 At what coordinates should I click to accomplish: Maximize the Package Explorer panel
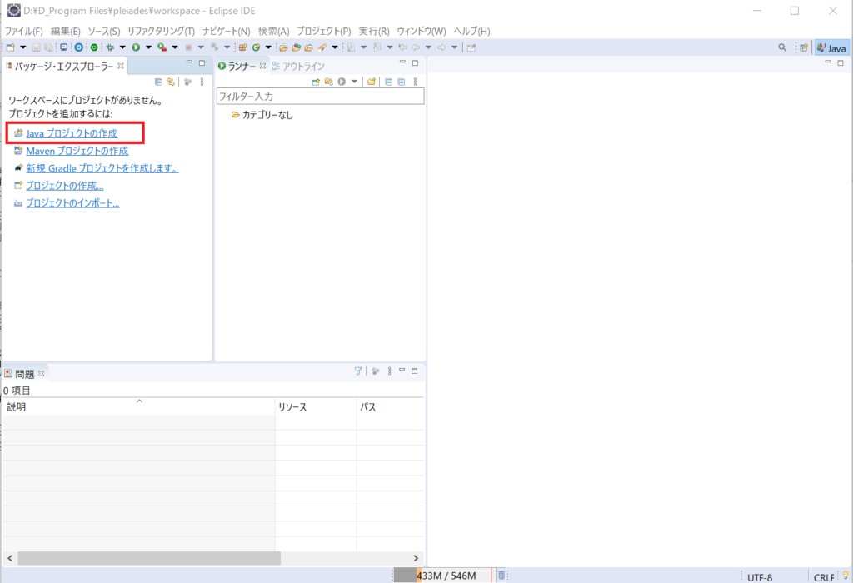coord(202,63)
